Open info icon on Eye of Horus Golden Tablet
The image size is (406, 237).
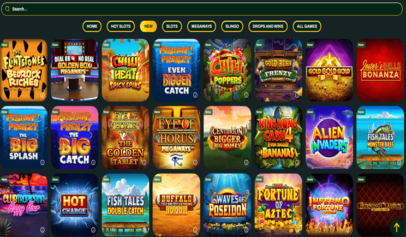(144, 162)
